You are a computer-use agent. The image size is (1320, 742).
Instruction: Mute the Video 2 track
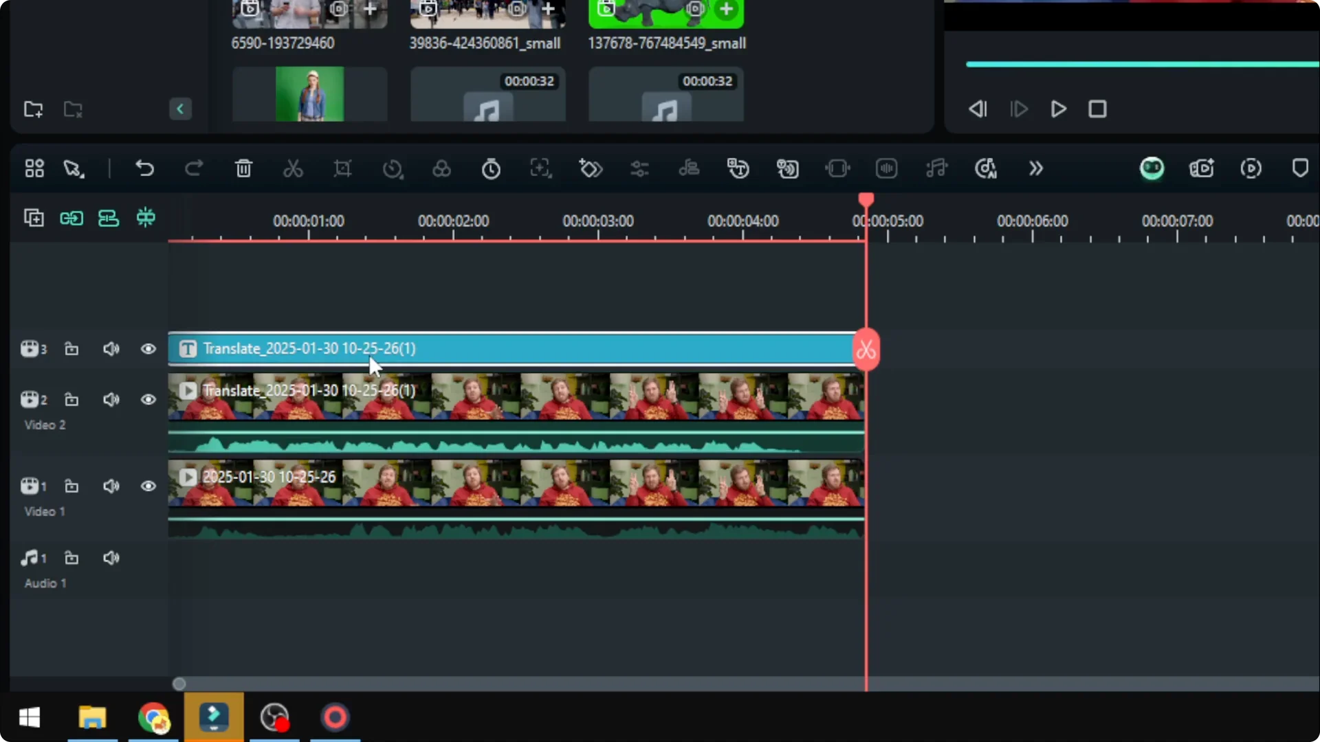111,399
